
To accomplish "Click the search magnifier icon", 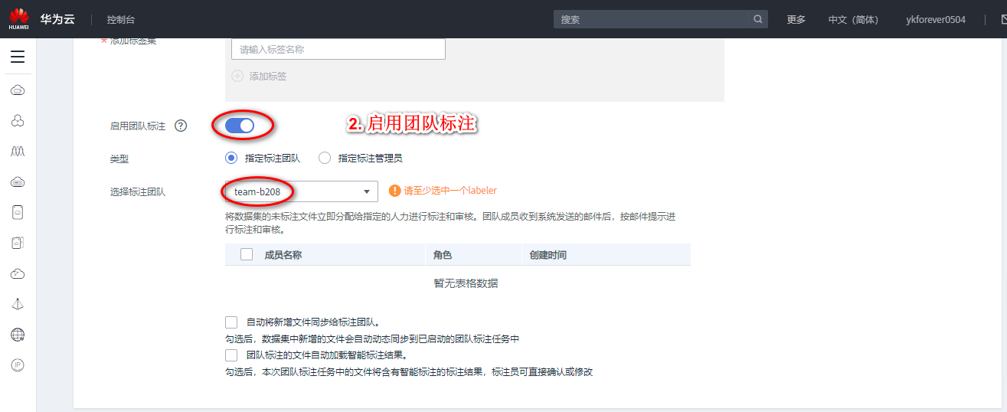I will tap(758, 19).
